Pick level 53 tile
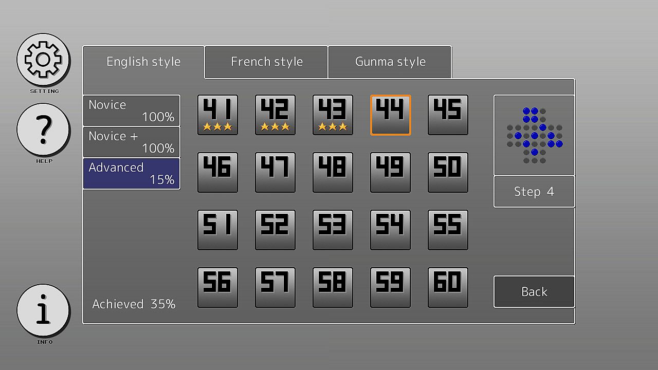658x370 pixels. pyautogui.click(x=333, y=230)
